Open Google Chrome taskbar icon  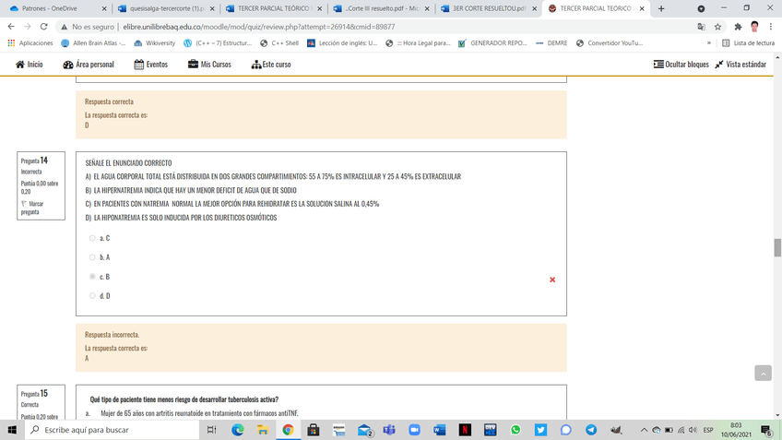[x=288, y=430]
